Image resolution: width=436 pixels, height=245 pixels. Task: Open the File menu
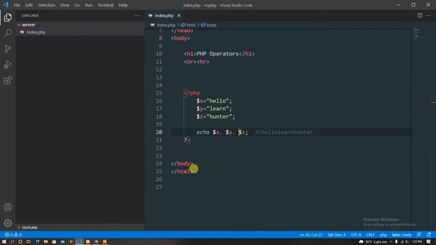coord(17,5)
